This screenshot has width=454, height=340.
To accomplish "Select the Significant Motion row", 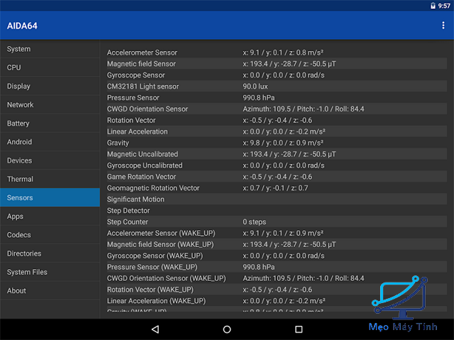I will (277, 199).
